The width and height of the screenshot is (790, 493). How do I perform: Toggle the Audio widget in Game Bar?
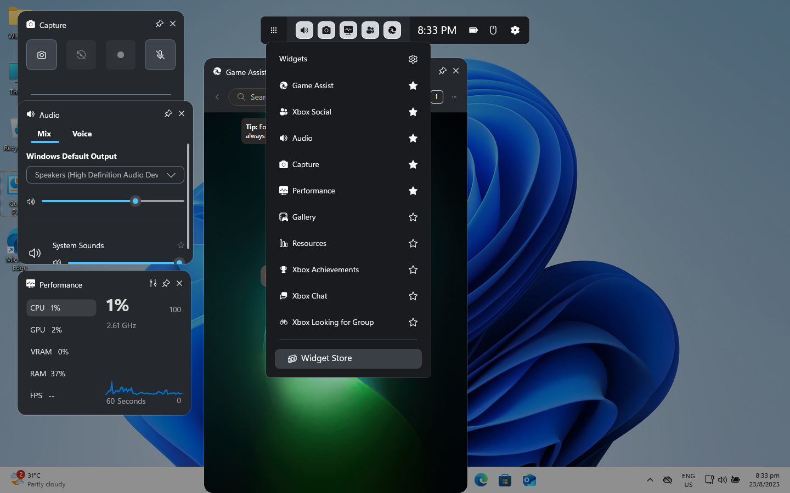point(304,30)
